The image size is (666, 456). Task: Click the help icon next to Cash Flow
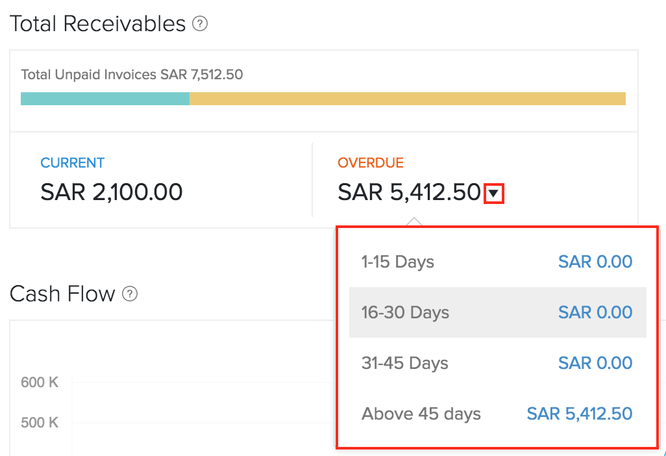(130, 294)
